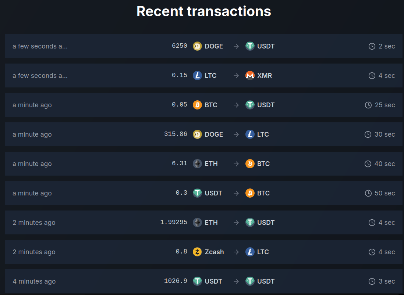The height and width of the screenshot is (295, 404).
Task: Click orange BTC icon in 0.05 row
Action: pyautogui.click(x=197, y=105)
